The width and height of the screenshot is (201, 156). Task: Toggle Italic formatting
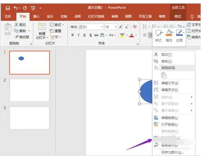pyautogui.click(x=78, y=35)
